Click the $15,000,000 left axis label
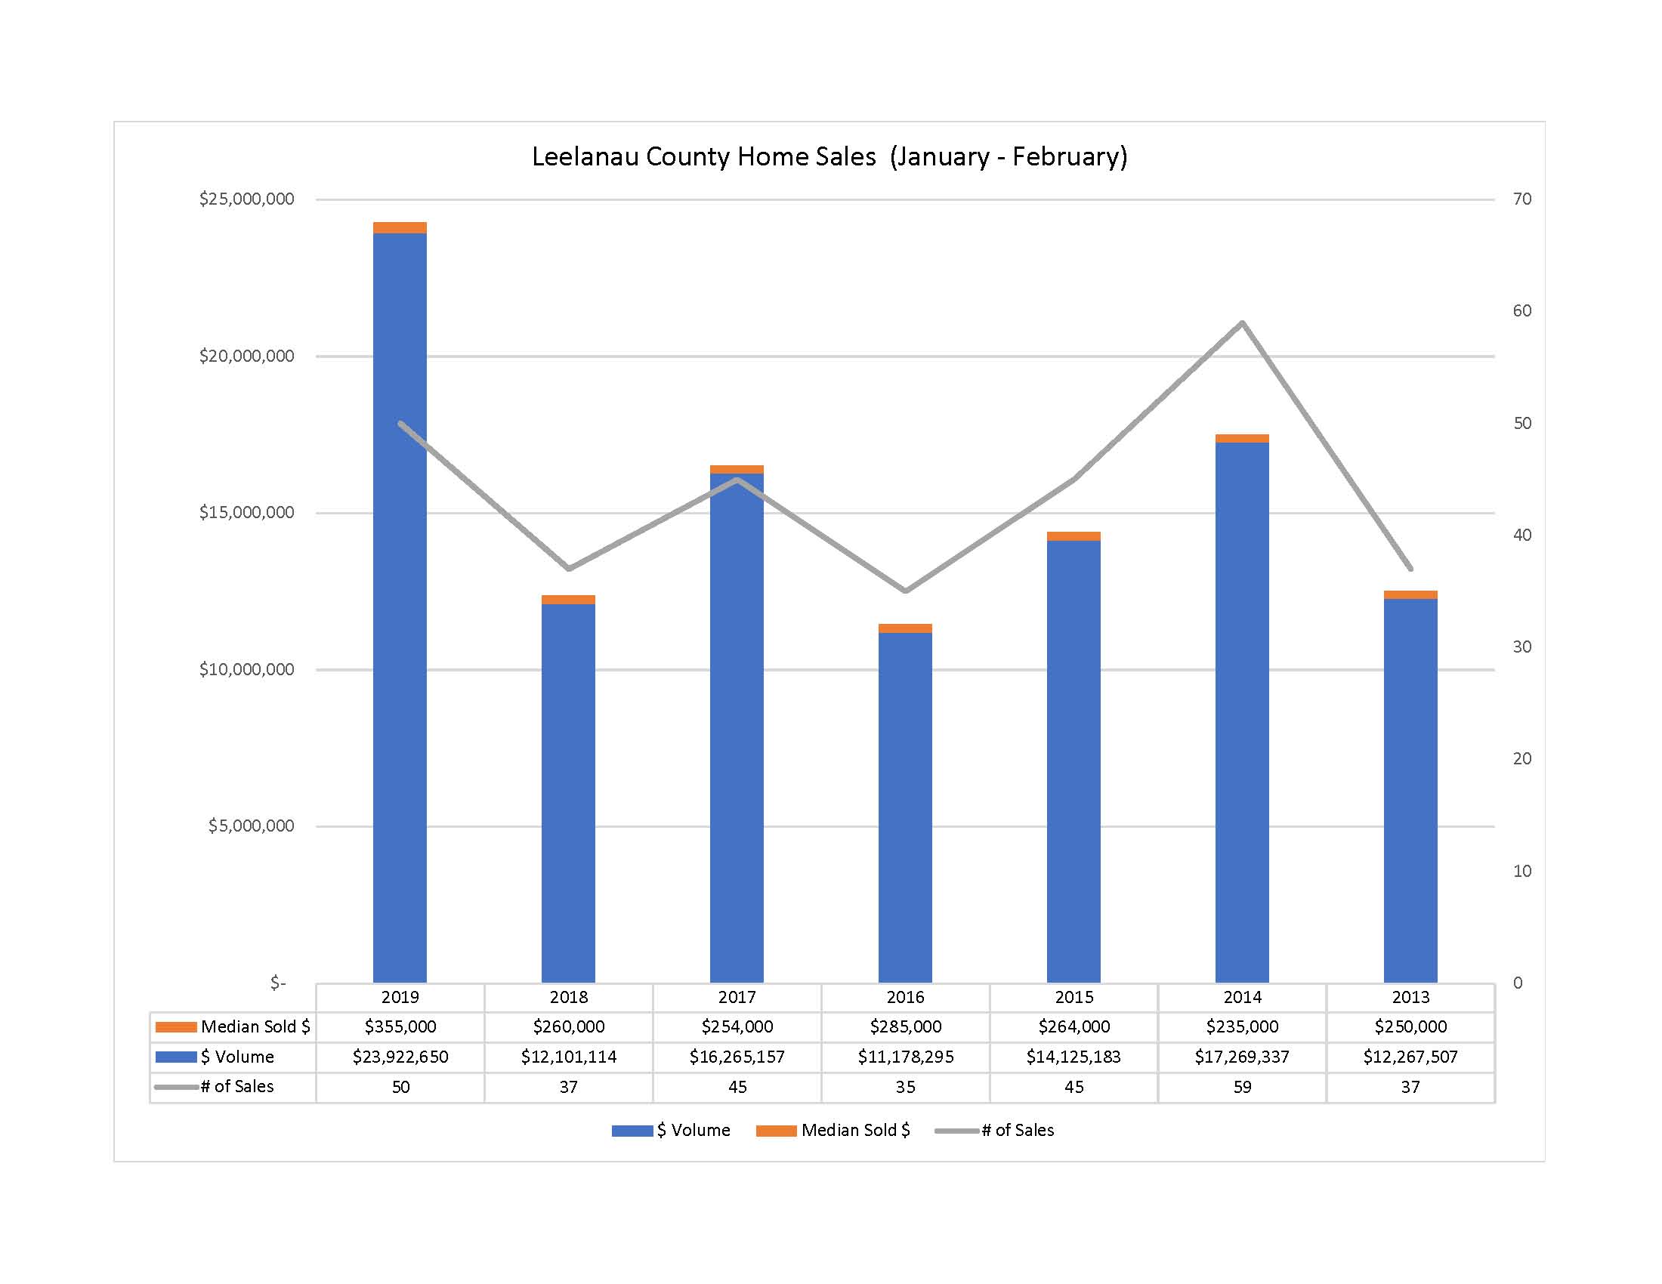The image size is (1662, 1284). (x=246, y=513)
